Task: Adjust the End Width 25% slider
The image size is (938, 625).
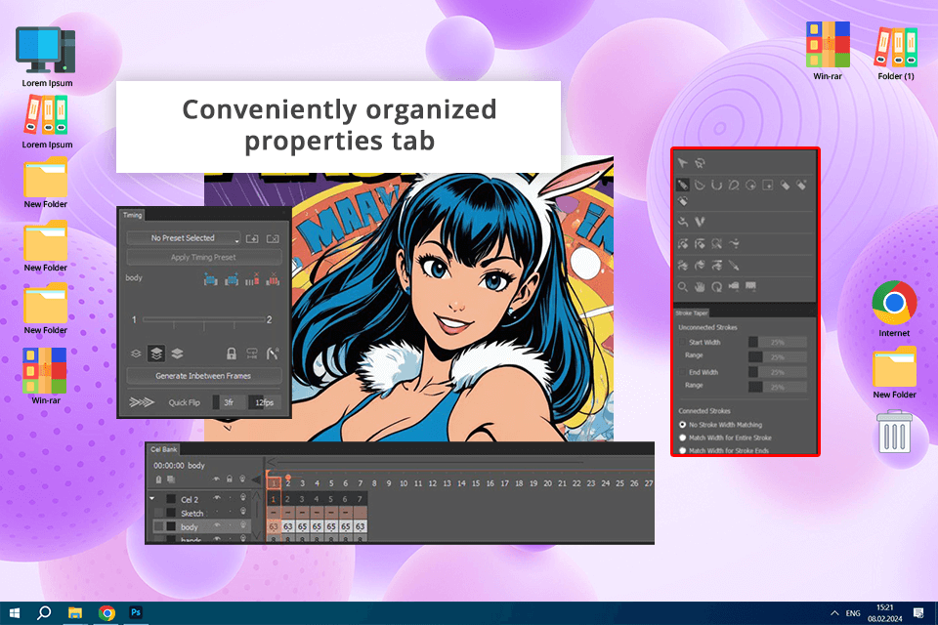Action: point(777,372)
